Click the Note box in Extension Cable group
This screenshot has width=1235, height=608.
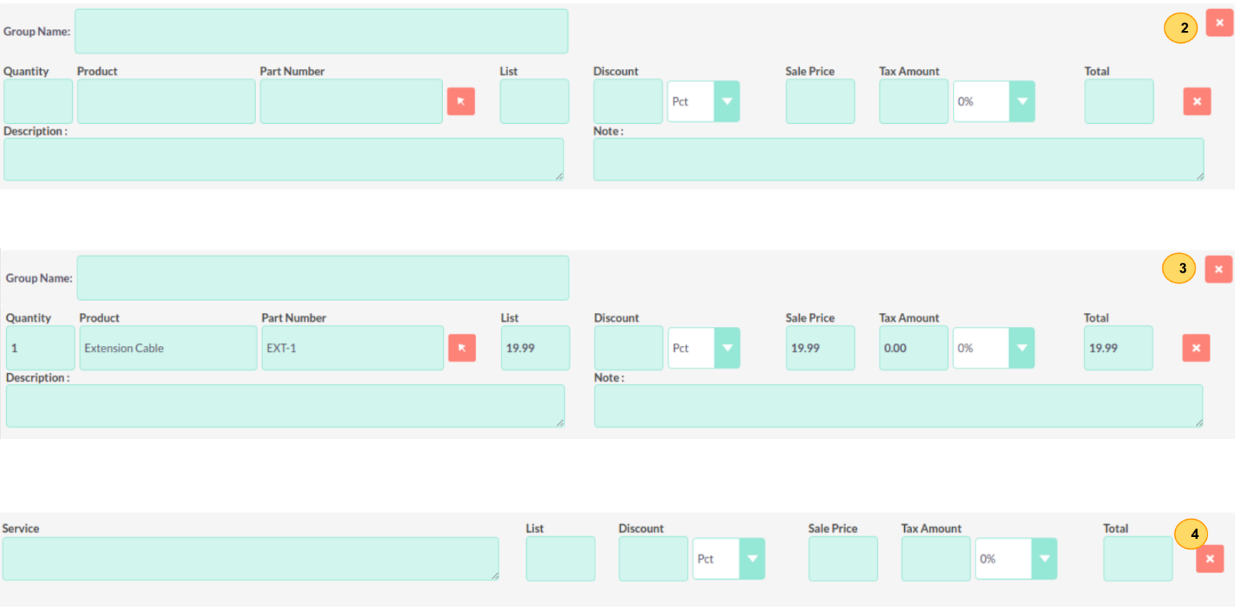[x=898, y=406]
